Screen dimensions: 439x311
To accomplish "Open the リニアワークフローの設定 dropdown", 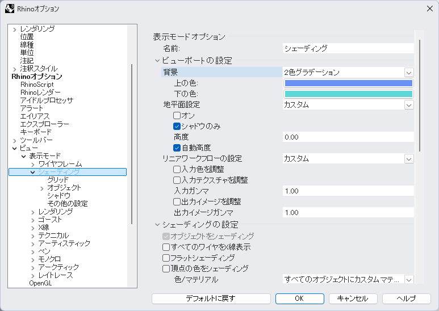I will (x=409, y=159).
